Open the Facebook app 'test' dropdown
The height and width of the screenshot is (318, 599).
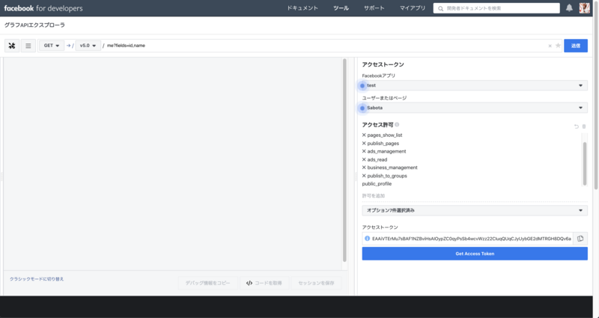coord(475,85)
